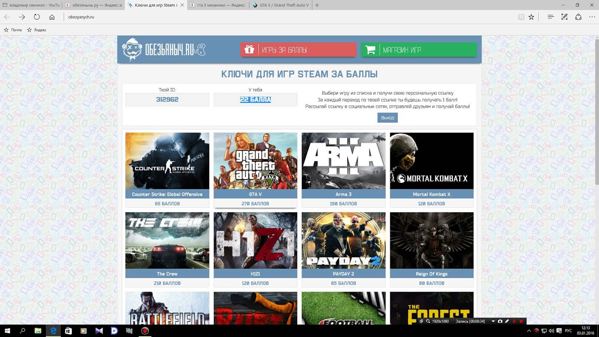
Task: Select the Battlefield game cover
Action: tap(167, 308)
